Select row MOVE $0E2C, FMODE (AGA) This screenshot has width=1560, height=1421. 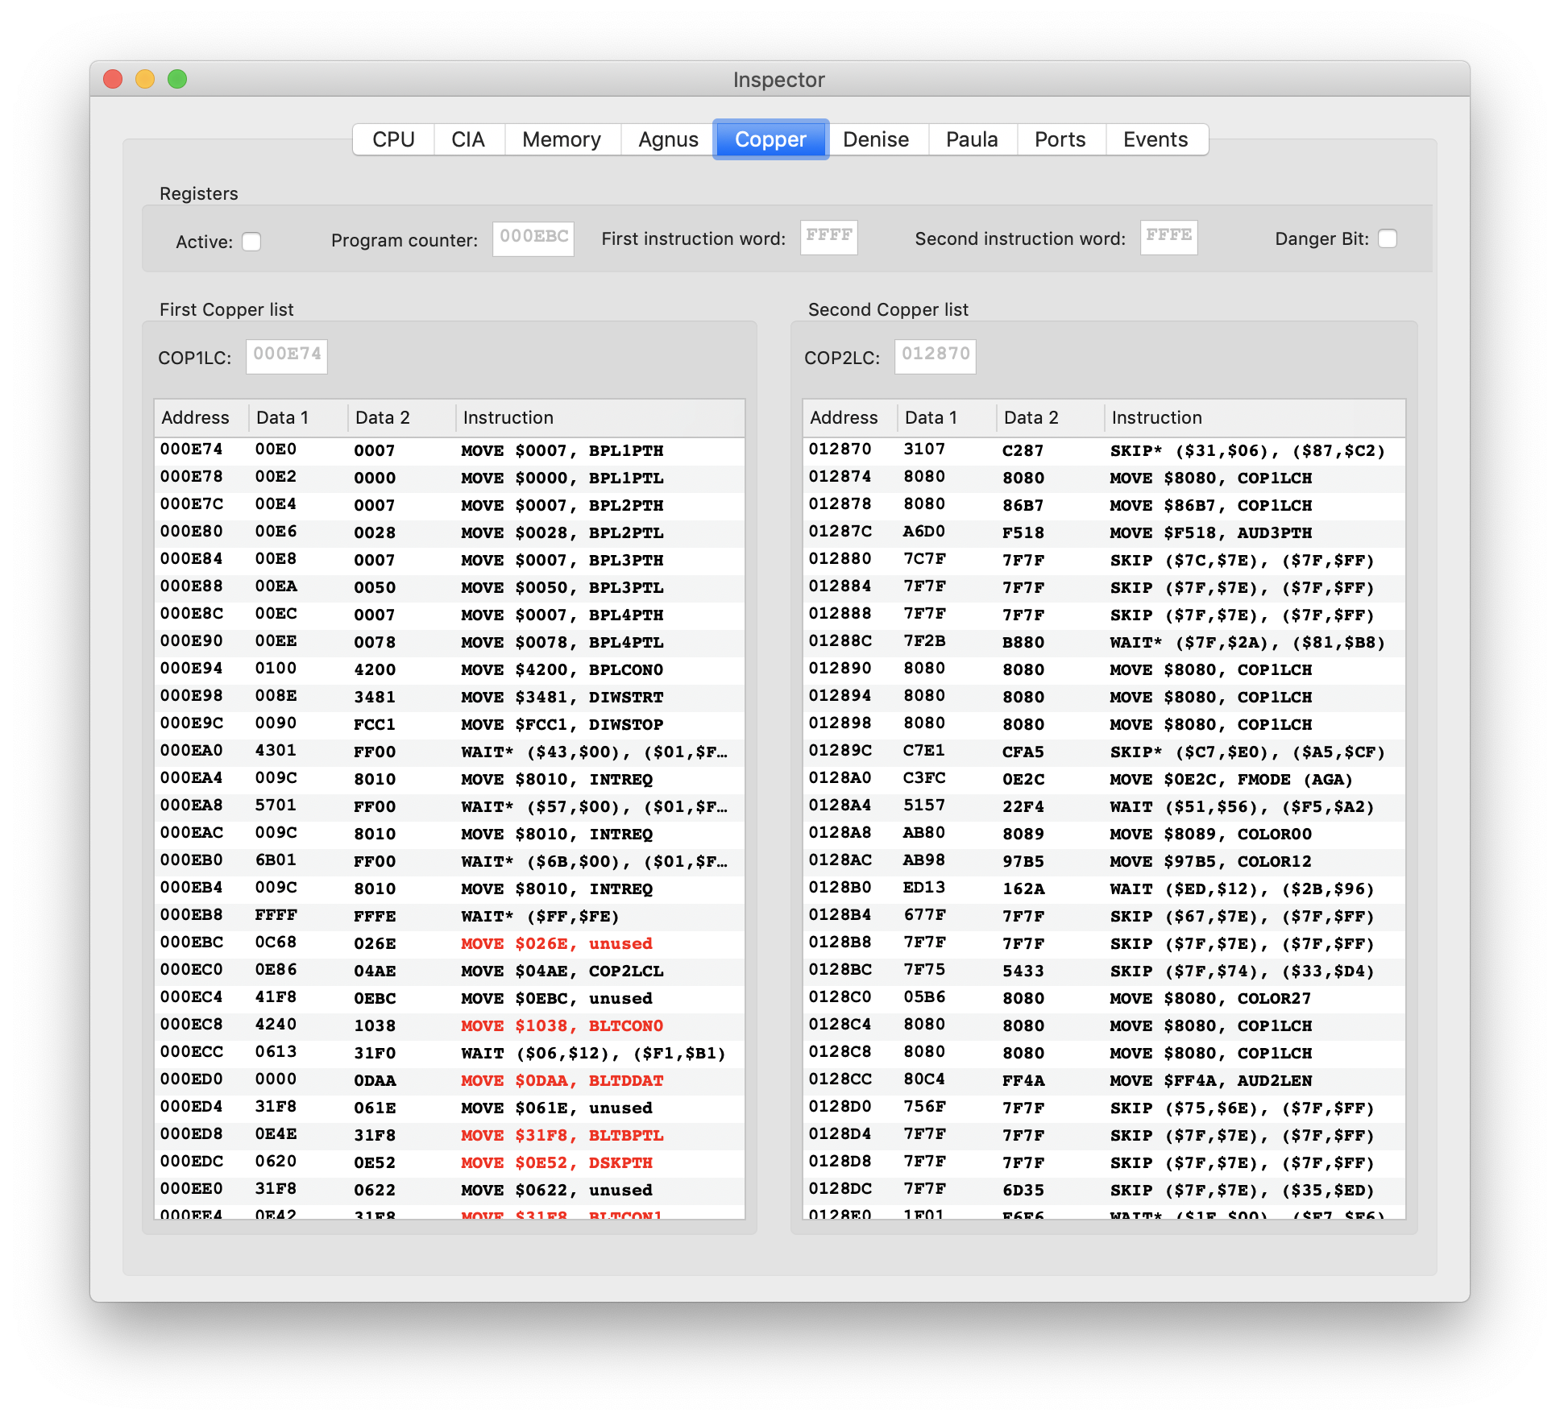tap(1104, 779)
